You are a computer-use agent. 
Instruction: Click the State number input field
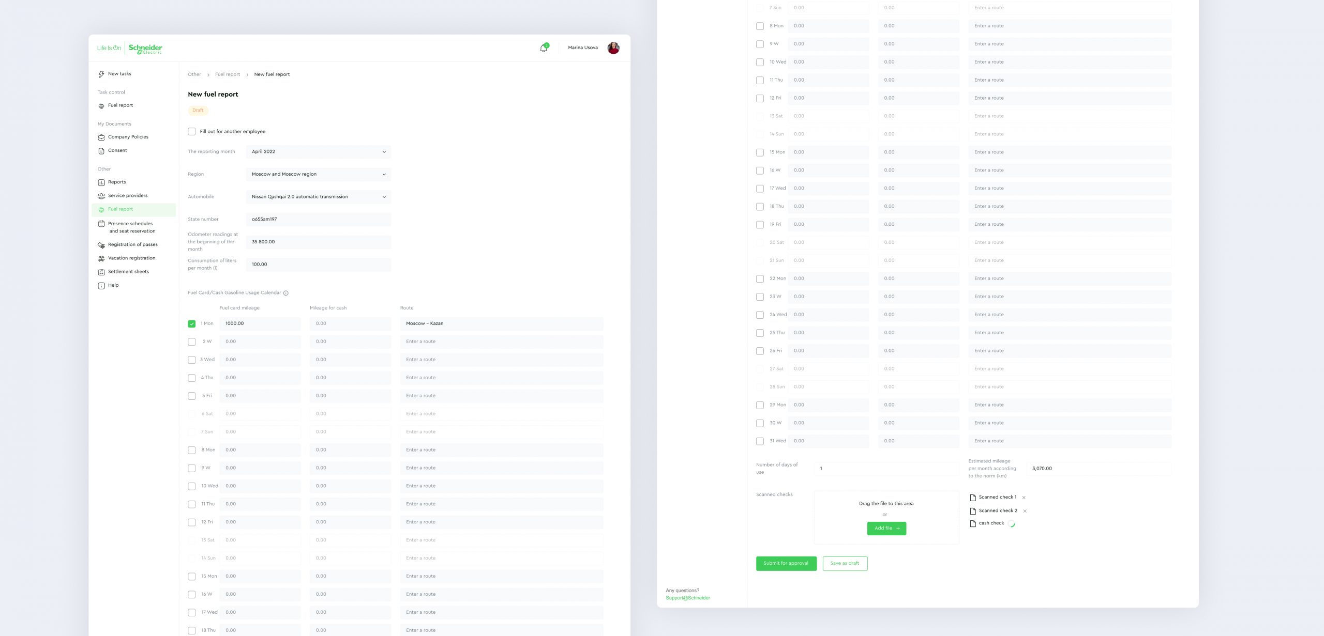tap(318, 220)
